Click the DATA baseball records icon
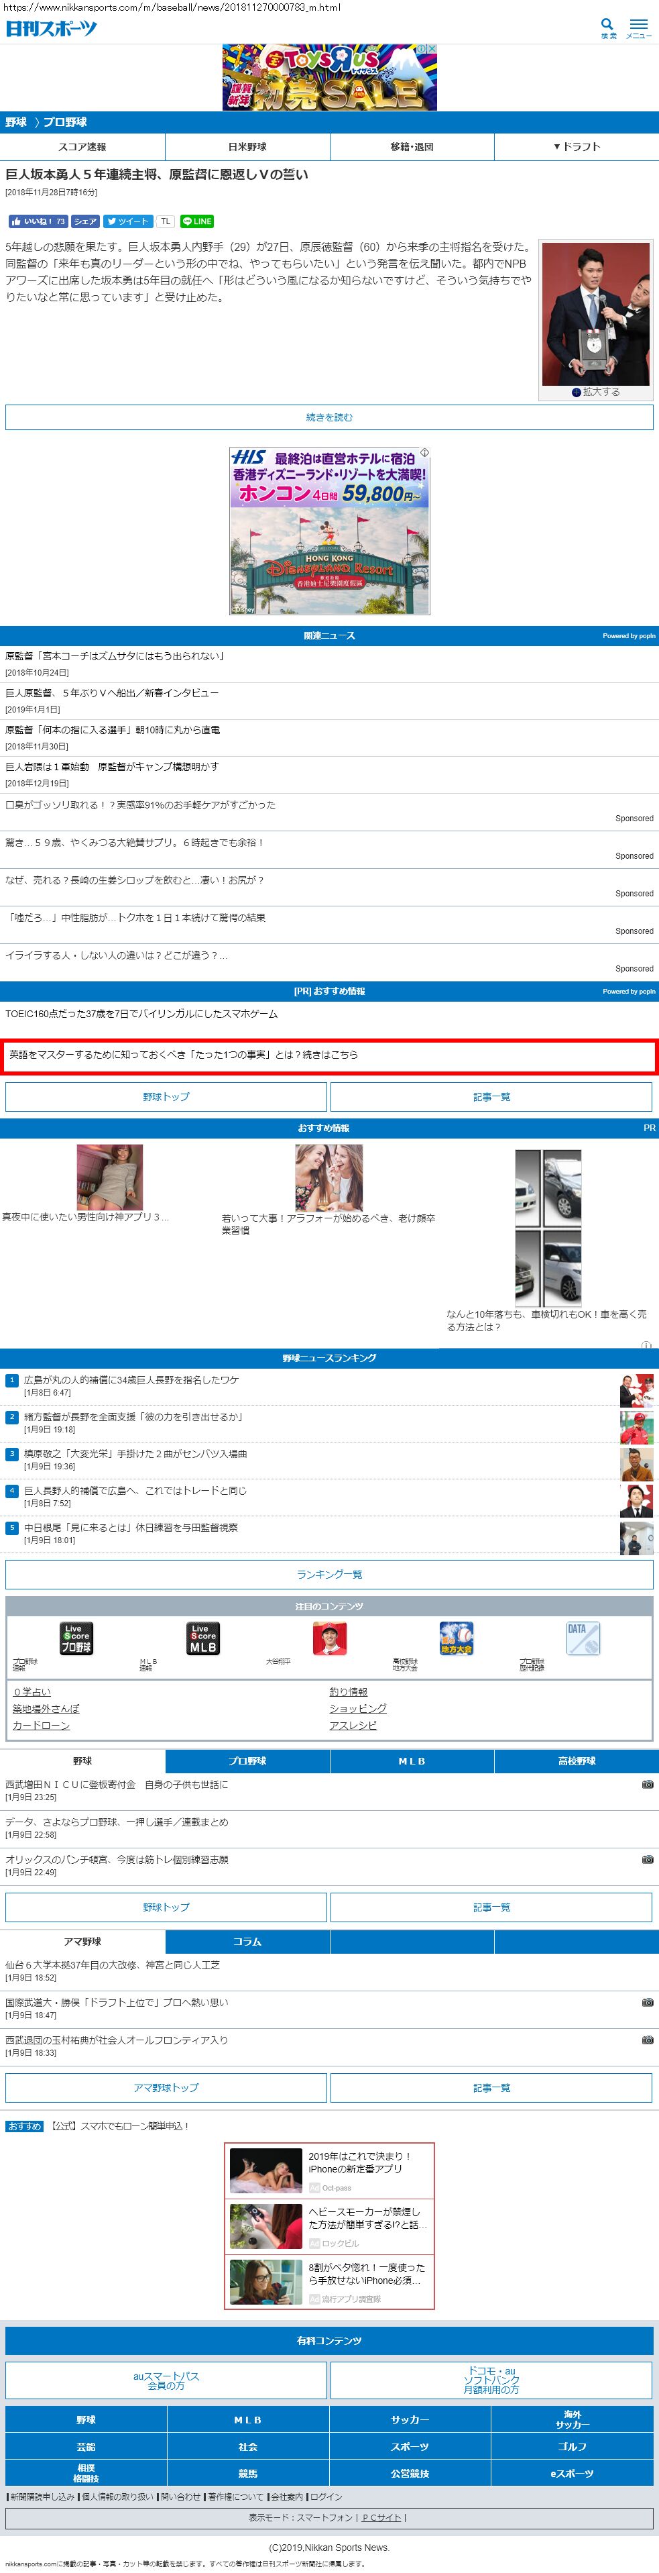 tap(582, 1638)
